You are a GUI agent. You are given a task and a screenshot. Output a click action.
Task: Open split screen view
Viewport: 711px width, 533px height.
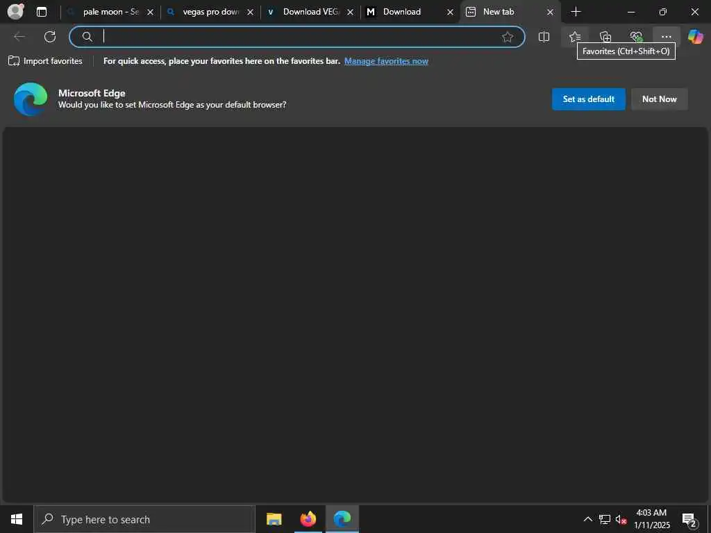(x=544, y=37)
